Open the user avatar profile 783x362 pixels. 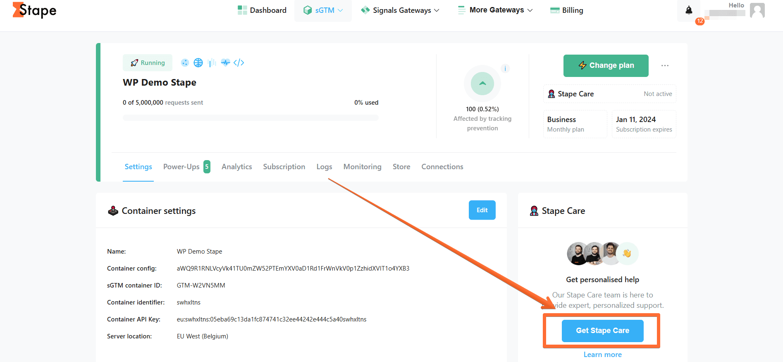click(757, 10)
